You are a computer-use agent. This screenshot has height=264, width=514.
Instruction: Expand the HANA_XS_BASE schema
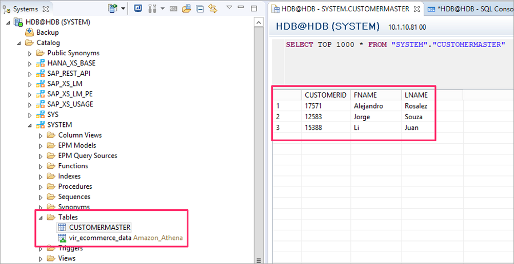30,63
